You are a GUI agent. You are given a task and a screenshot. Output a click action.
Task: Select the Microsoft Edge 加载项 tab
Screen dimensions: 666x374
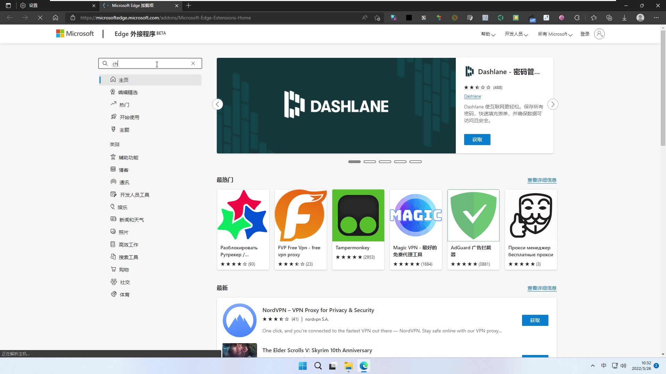pos(140,6)
